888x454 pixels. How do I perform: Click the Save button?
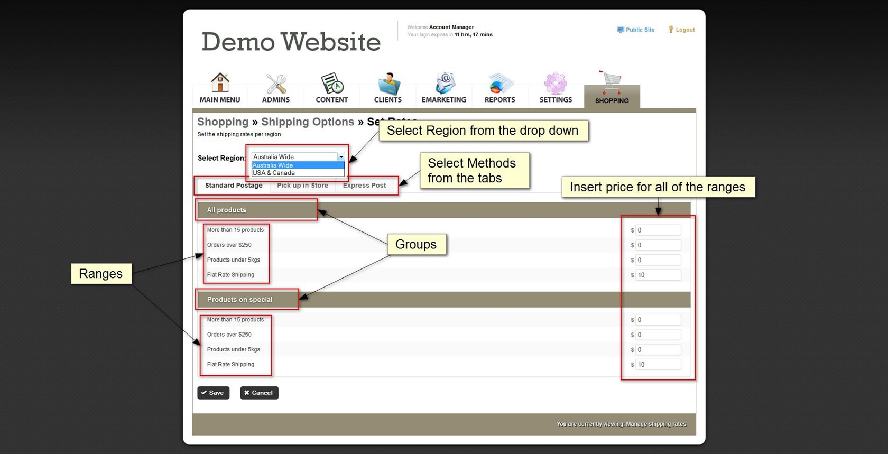[214, 393]
